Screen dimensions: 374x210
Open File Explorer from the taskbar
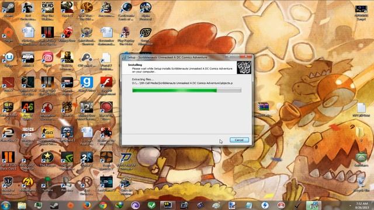click(x=22, y=205)
